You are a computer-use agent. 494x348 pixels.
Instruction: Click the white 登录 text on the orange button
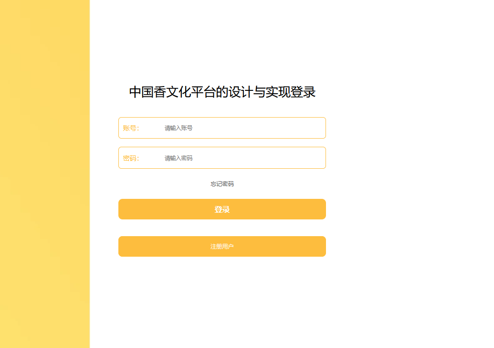(x=222, y=209)
